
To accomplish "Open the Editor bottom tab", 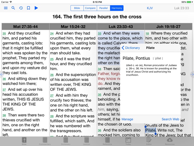I will pyautogui.click(x=149, y=141).
